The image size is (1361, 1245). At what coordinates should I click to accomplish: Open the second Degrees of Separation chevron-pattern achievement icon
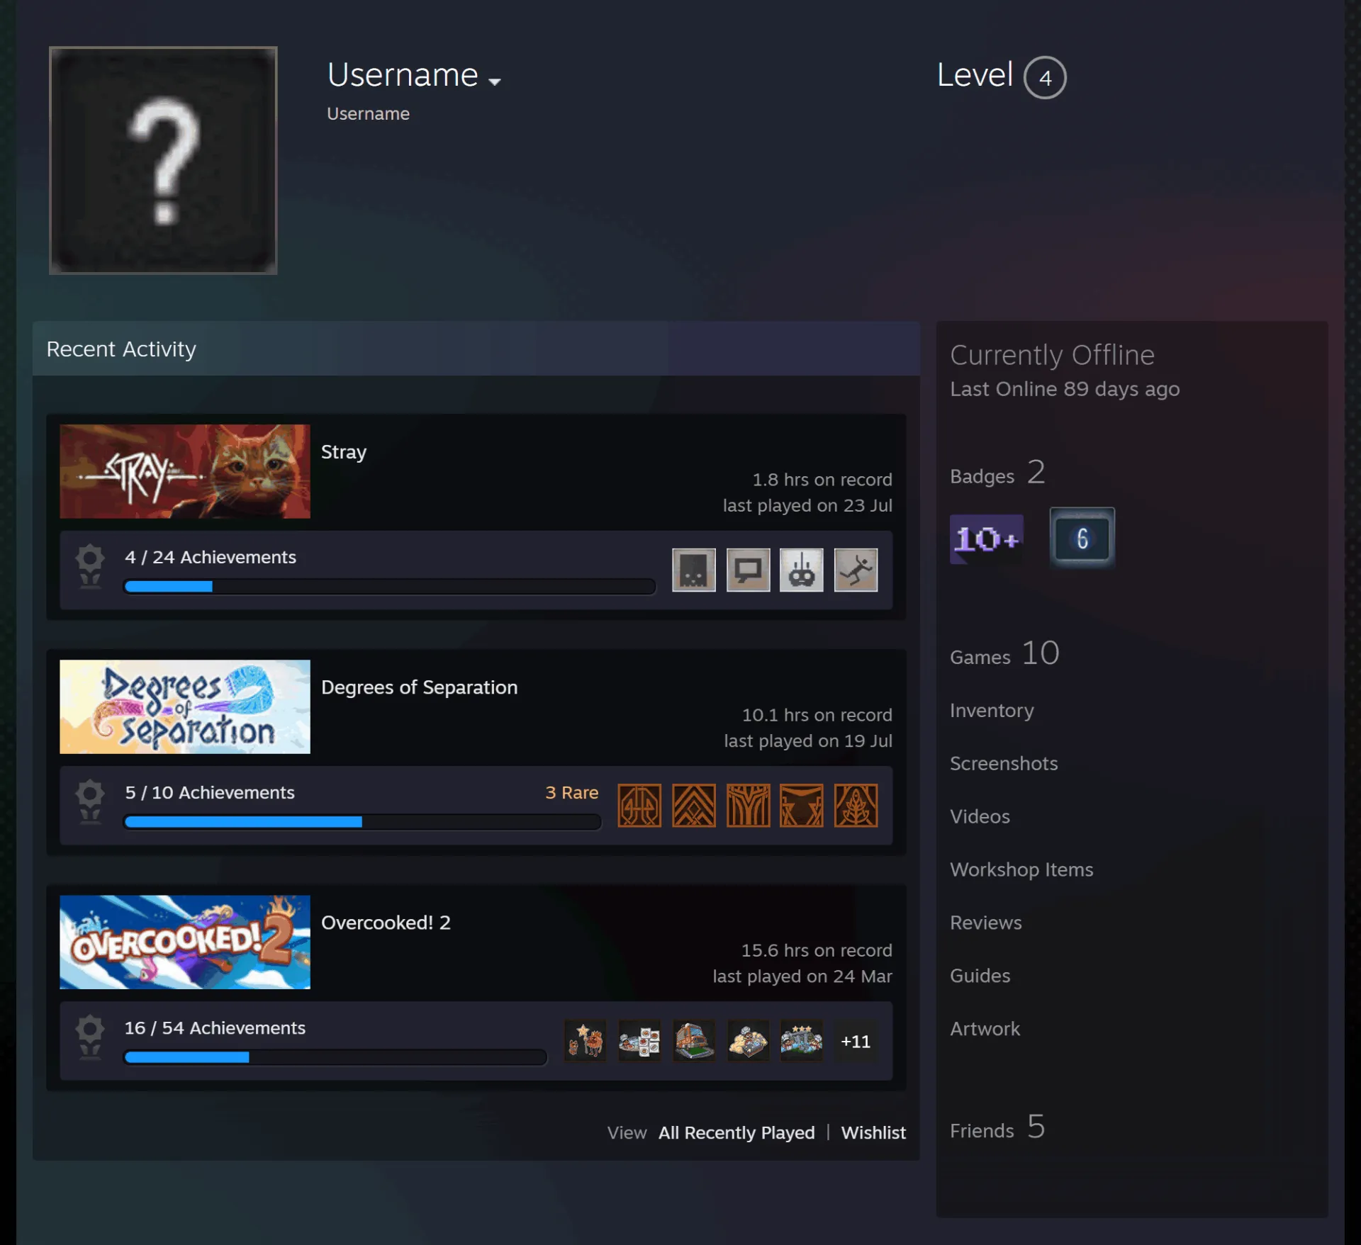[693, 805]
